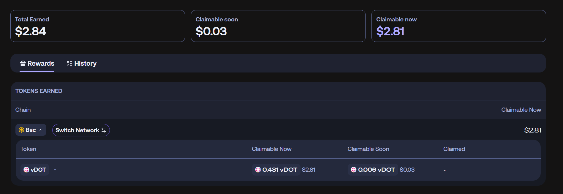Viewport: 563px width, 194px height.
Task: Click the vDOT token logo in Token column
Action: (26, 170)
